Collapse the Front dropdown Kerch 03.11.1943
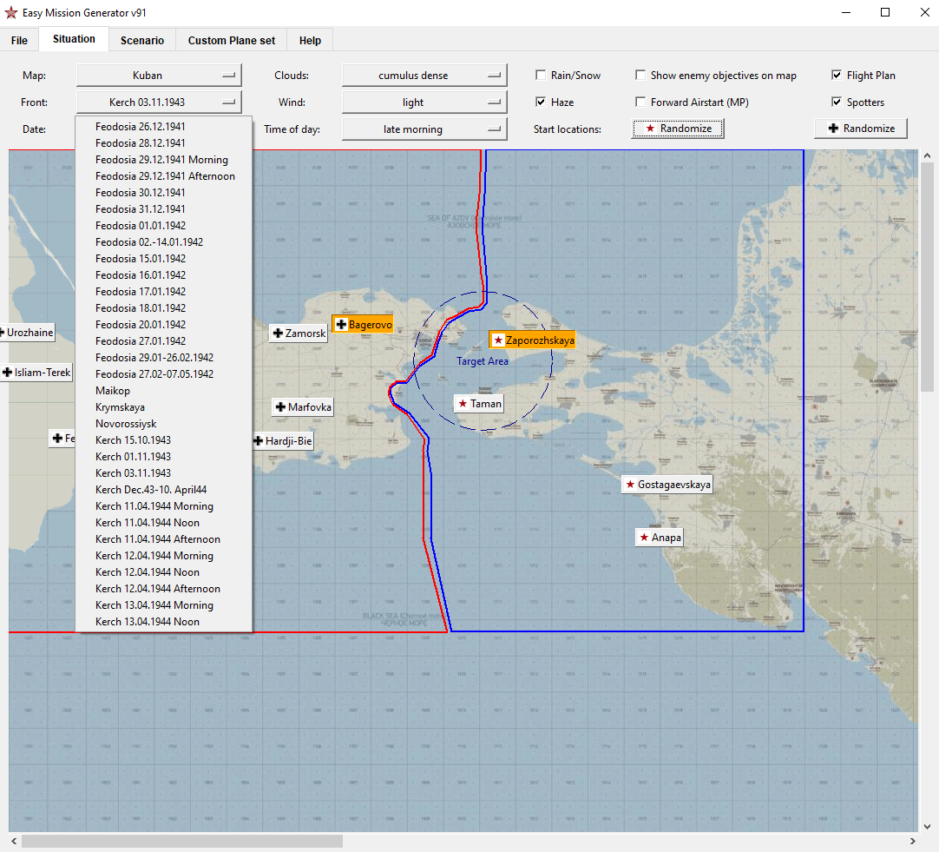This screenshot has height=852, width=939. (159, 102)
